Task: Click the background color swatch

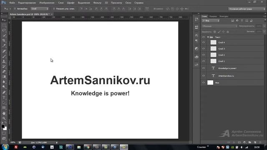Action: [5, 129]
